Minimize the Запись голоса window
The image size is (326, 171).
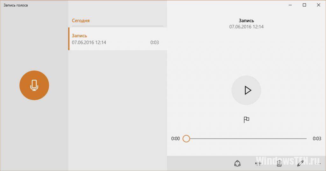point(290,5)
